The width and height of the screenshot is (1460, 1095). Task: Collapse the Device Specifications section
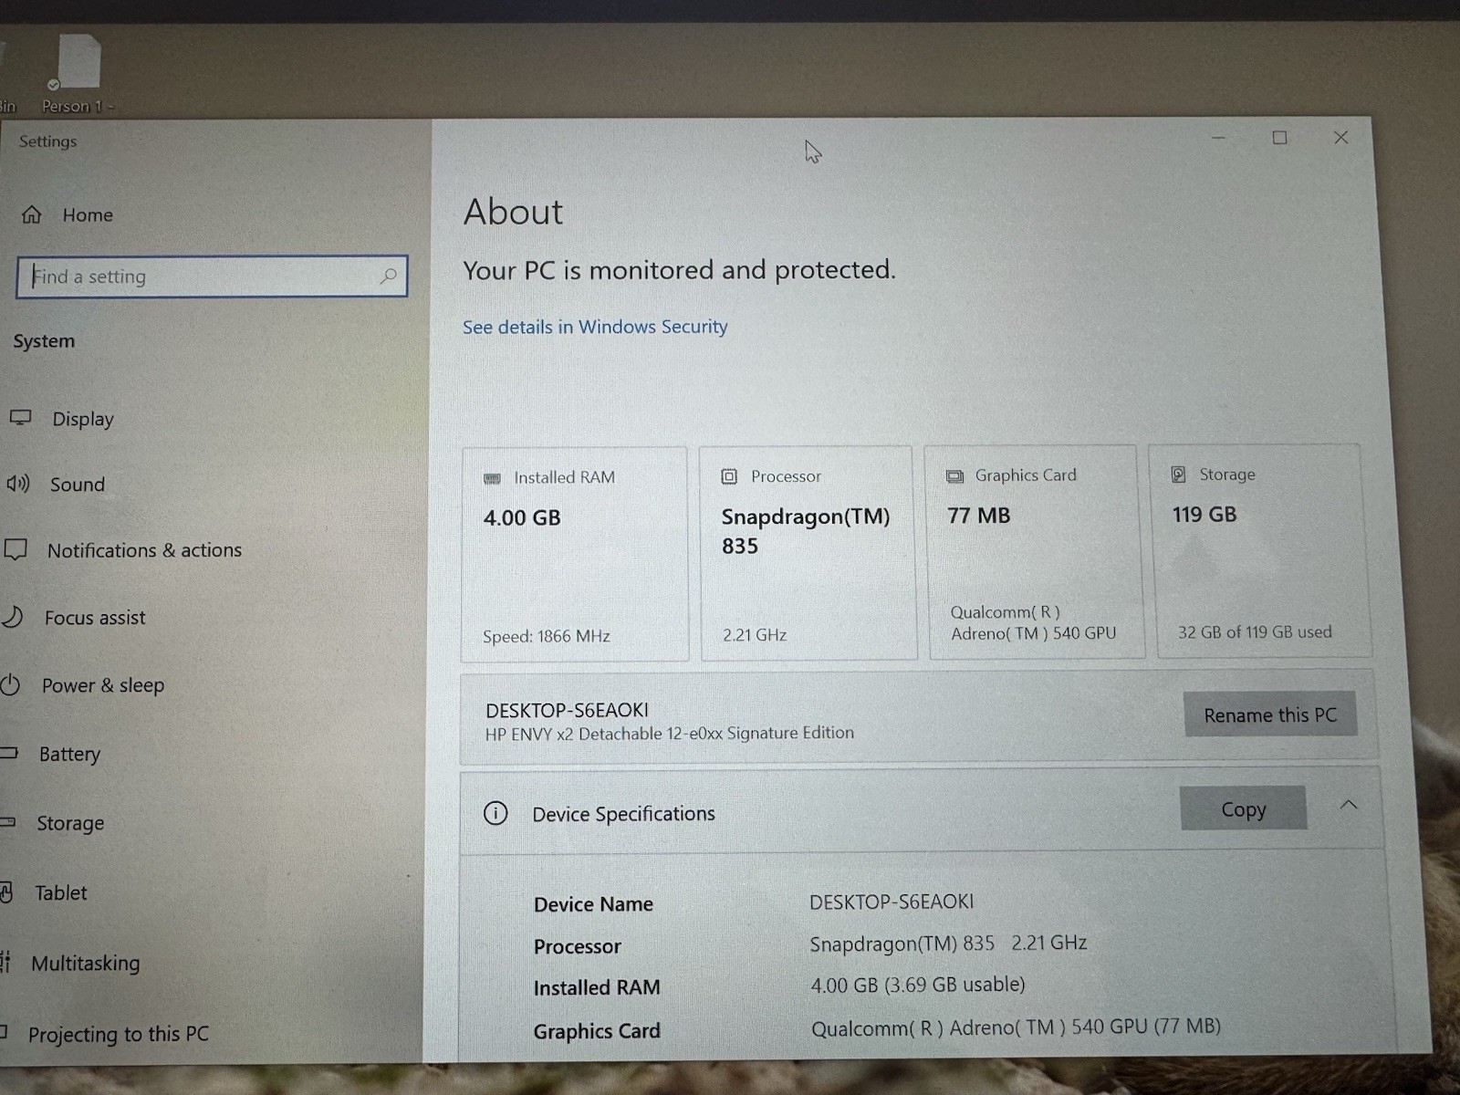1349,805
